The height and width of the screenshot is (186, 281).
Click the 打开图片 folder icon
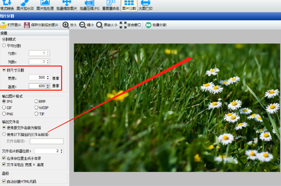(3, 25)
